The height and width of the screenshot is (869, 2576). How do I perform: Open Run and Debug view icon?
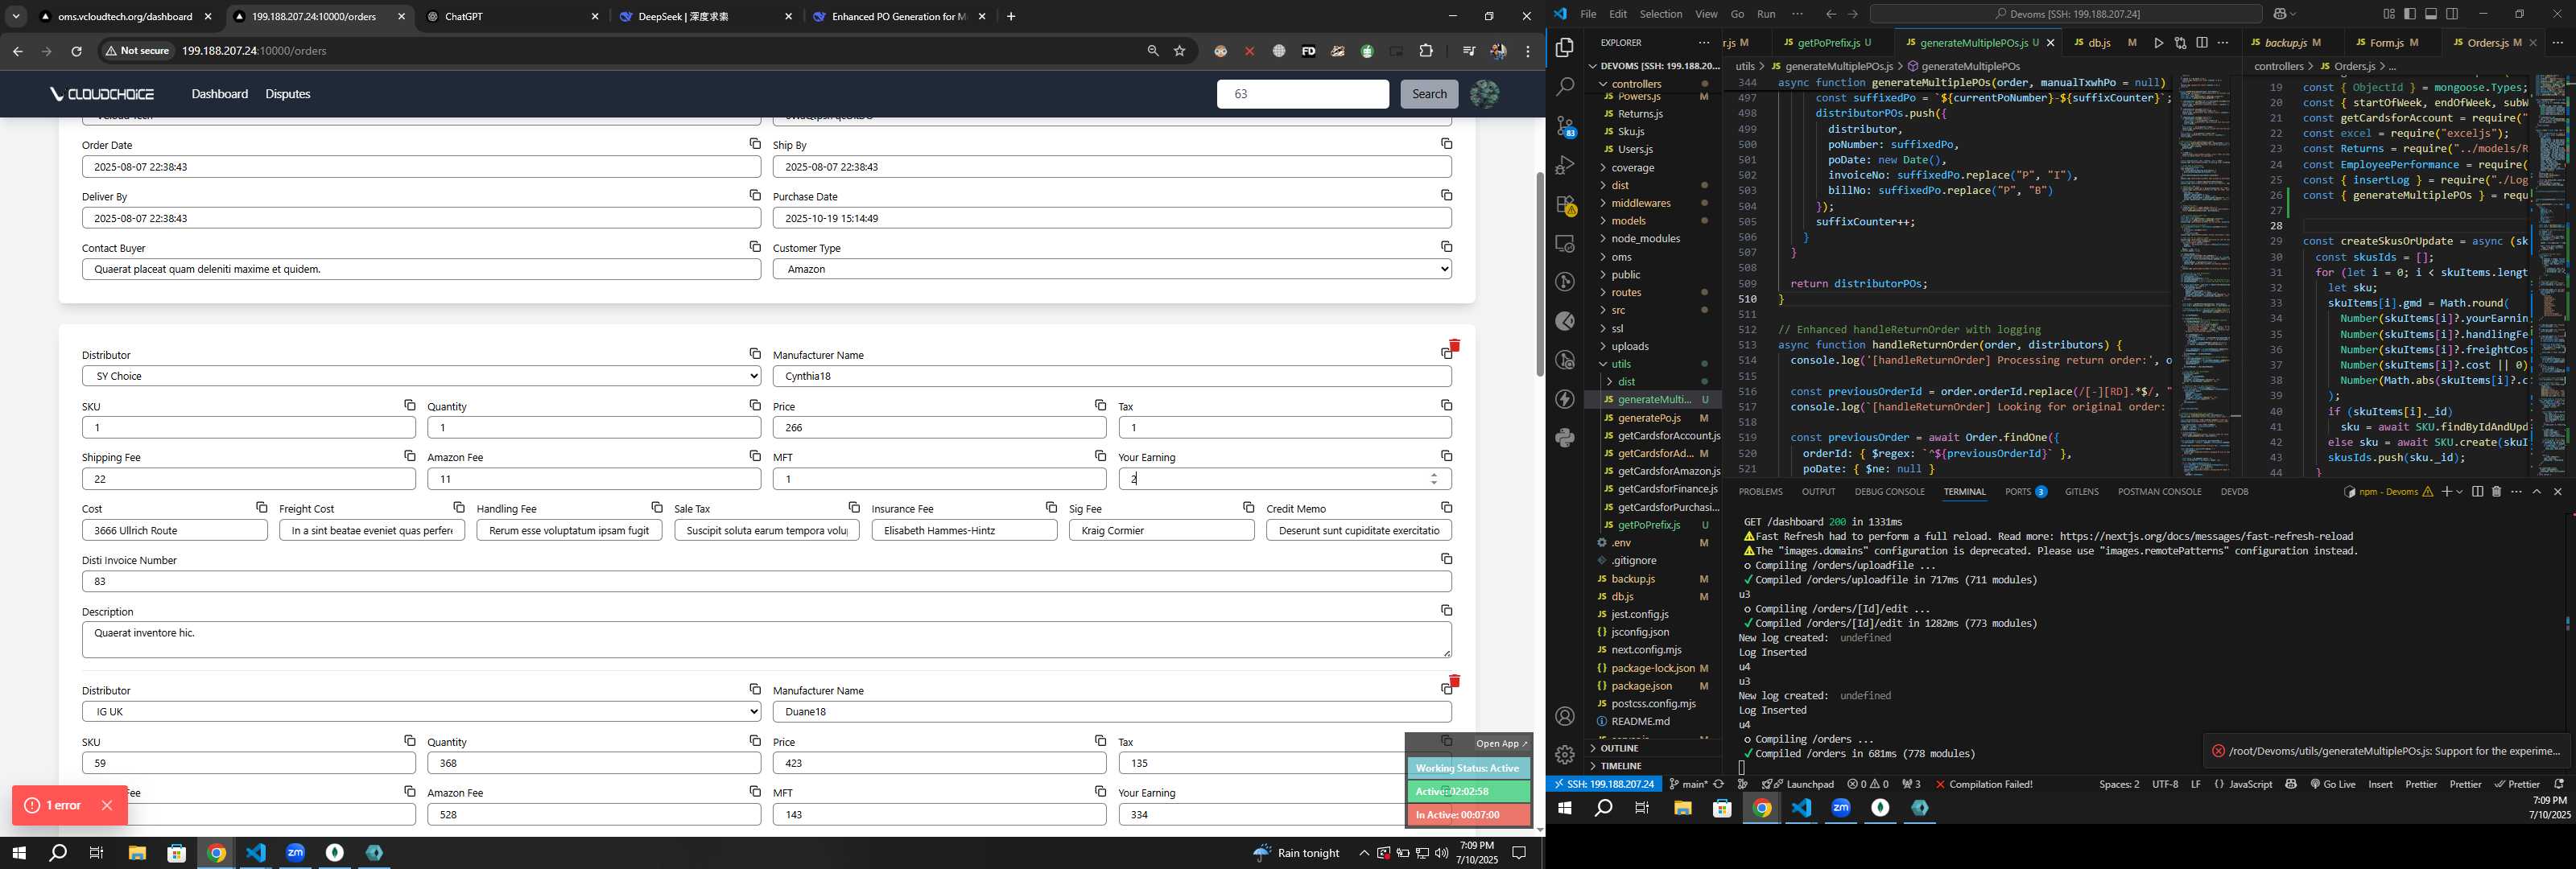(1565, 165)
